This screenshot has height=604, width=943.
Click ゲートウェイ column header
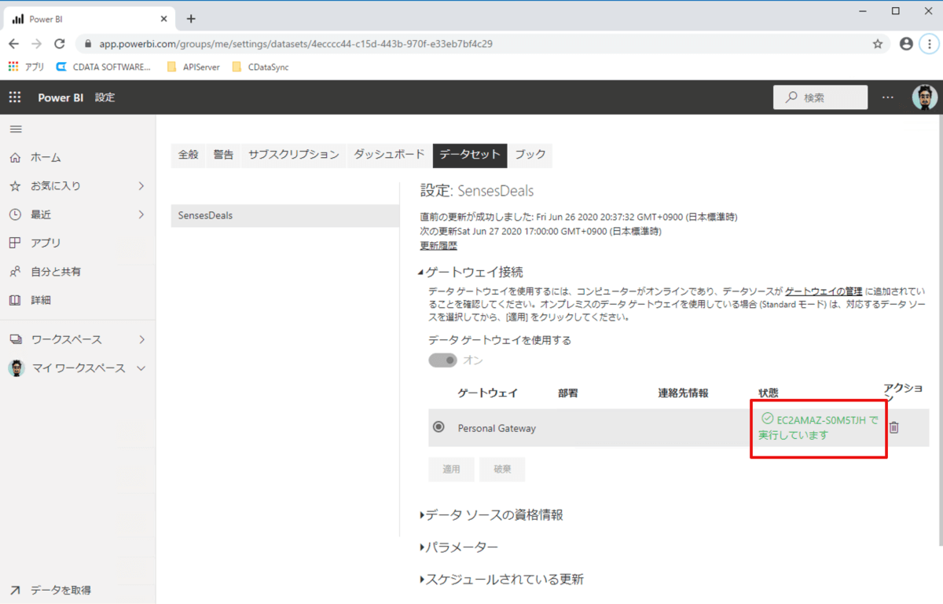tap(488, 393)
